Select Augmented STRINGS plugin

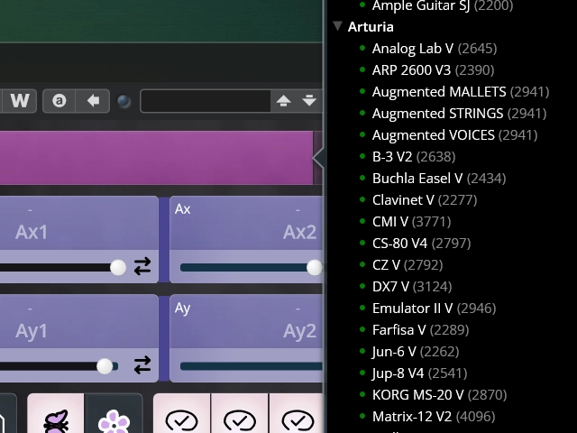click(459, 114)
